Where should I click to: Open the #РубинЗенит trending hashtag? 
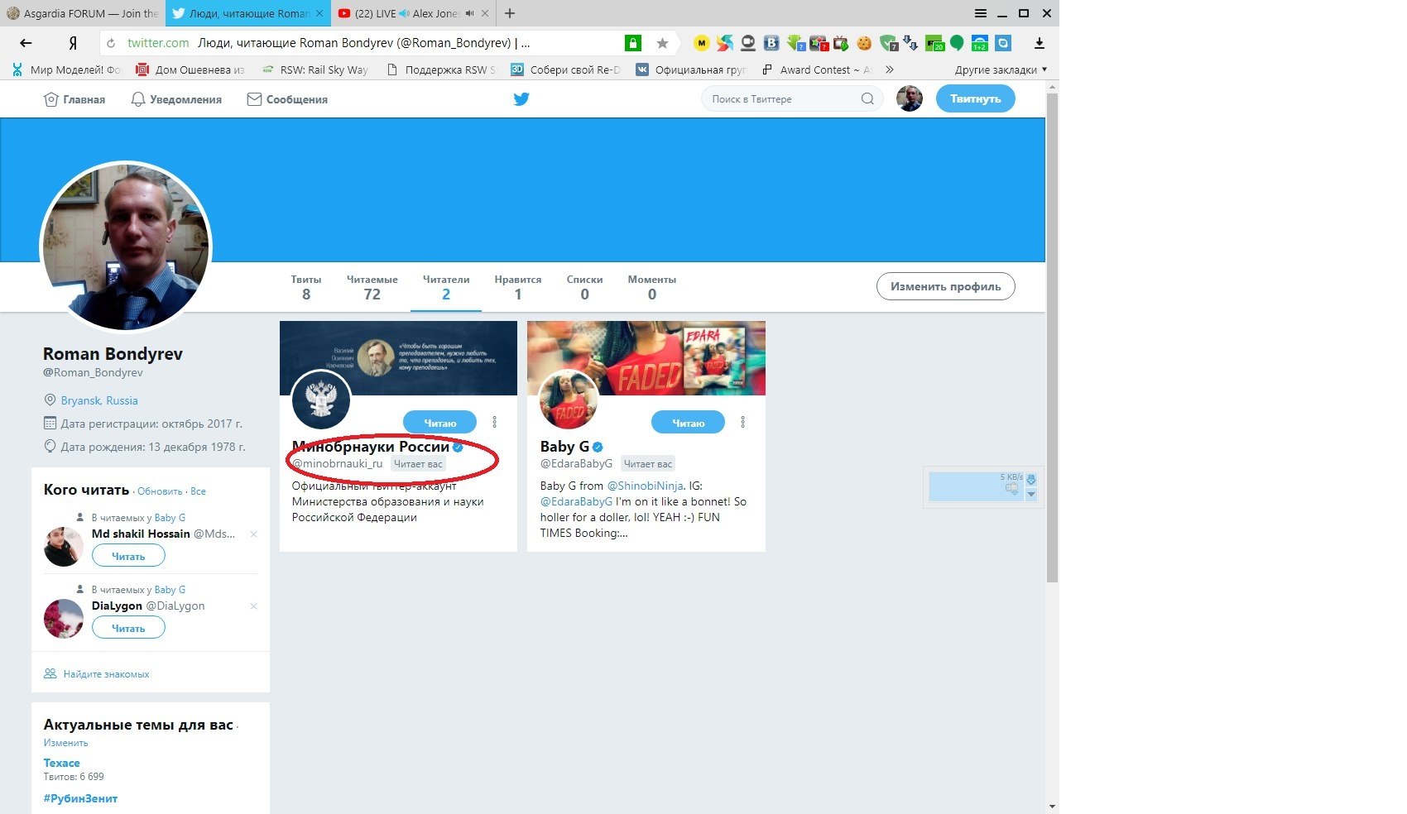click(80, 798)
